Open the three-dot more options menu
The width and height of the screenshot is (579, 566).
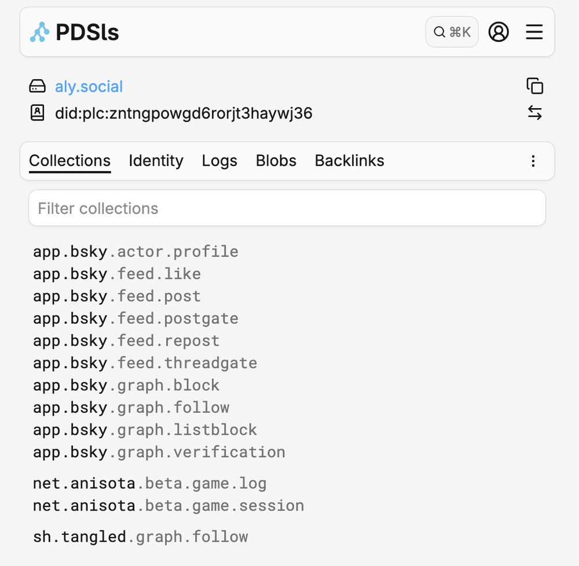[534, 161]
